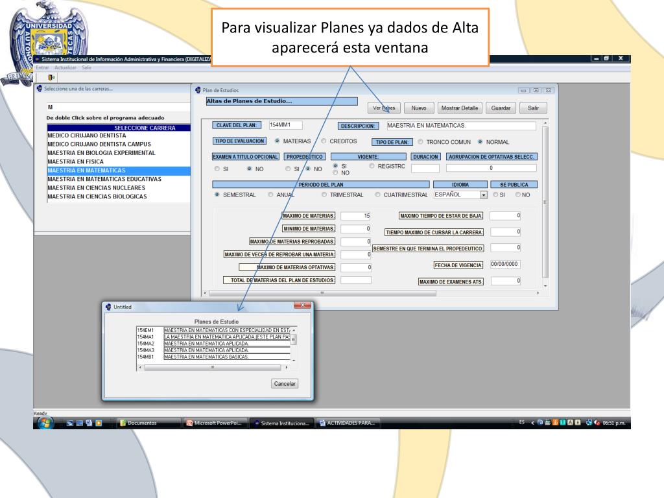Click the career search box containing M
664x498 pixels.
point(118,107)
